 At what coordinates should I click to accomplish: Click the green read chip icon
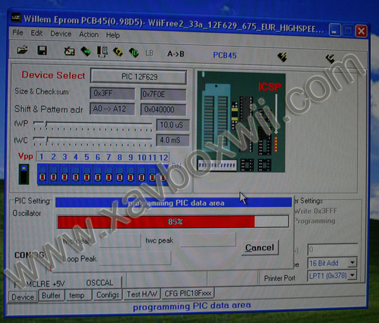[x=85, y=52]
